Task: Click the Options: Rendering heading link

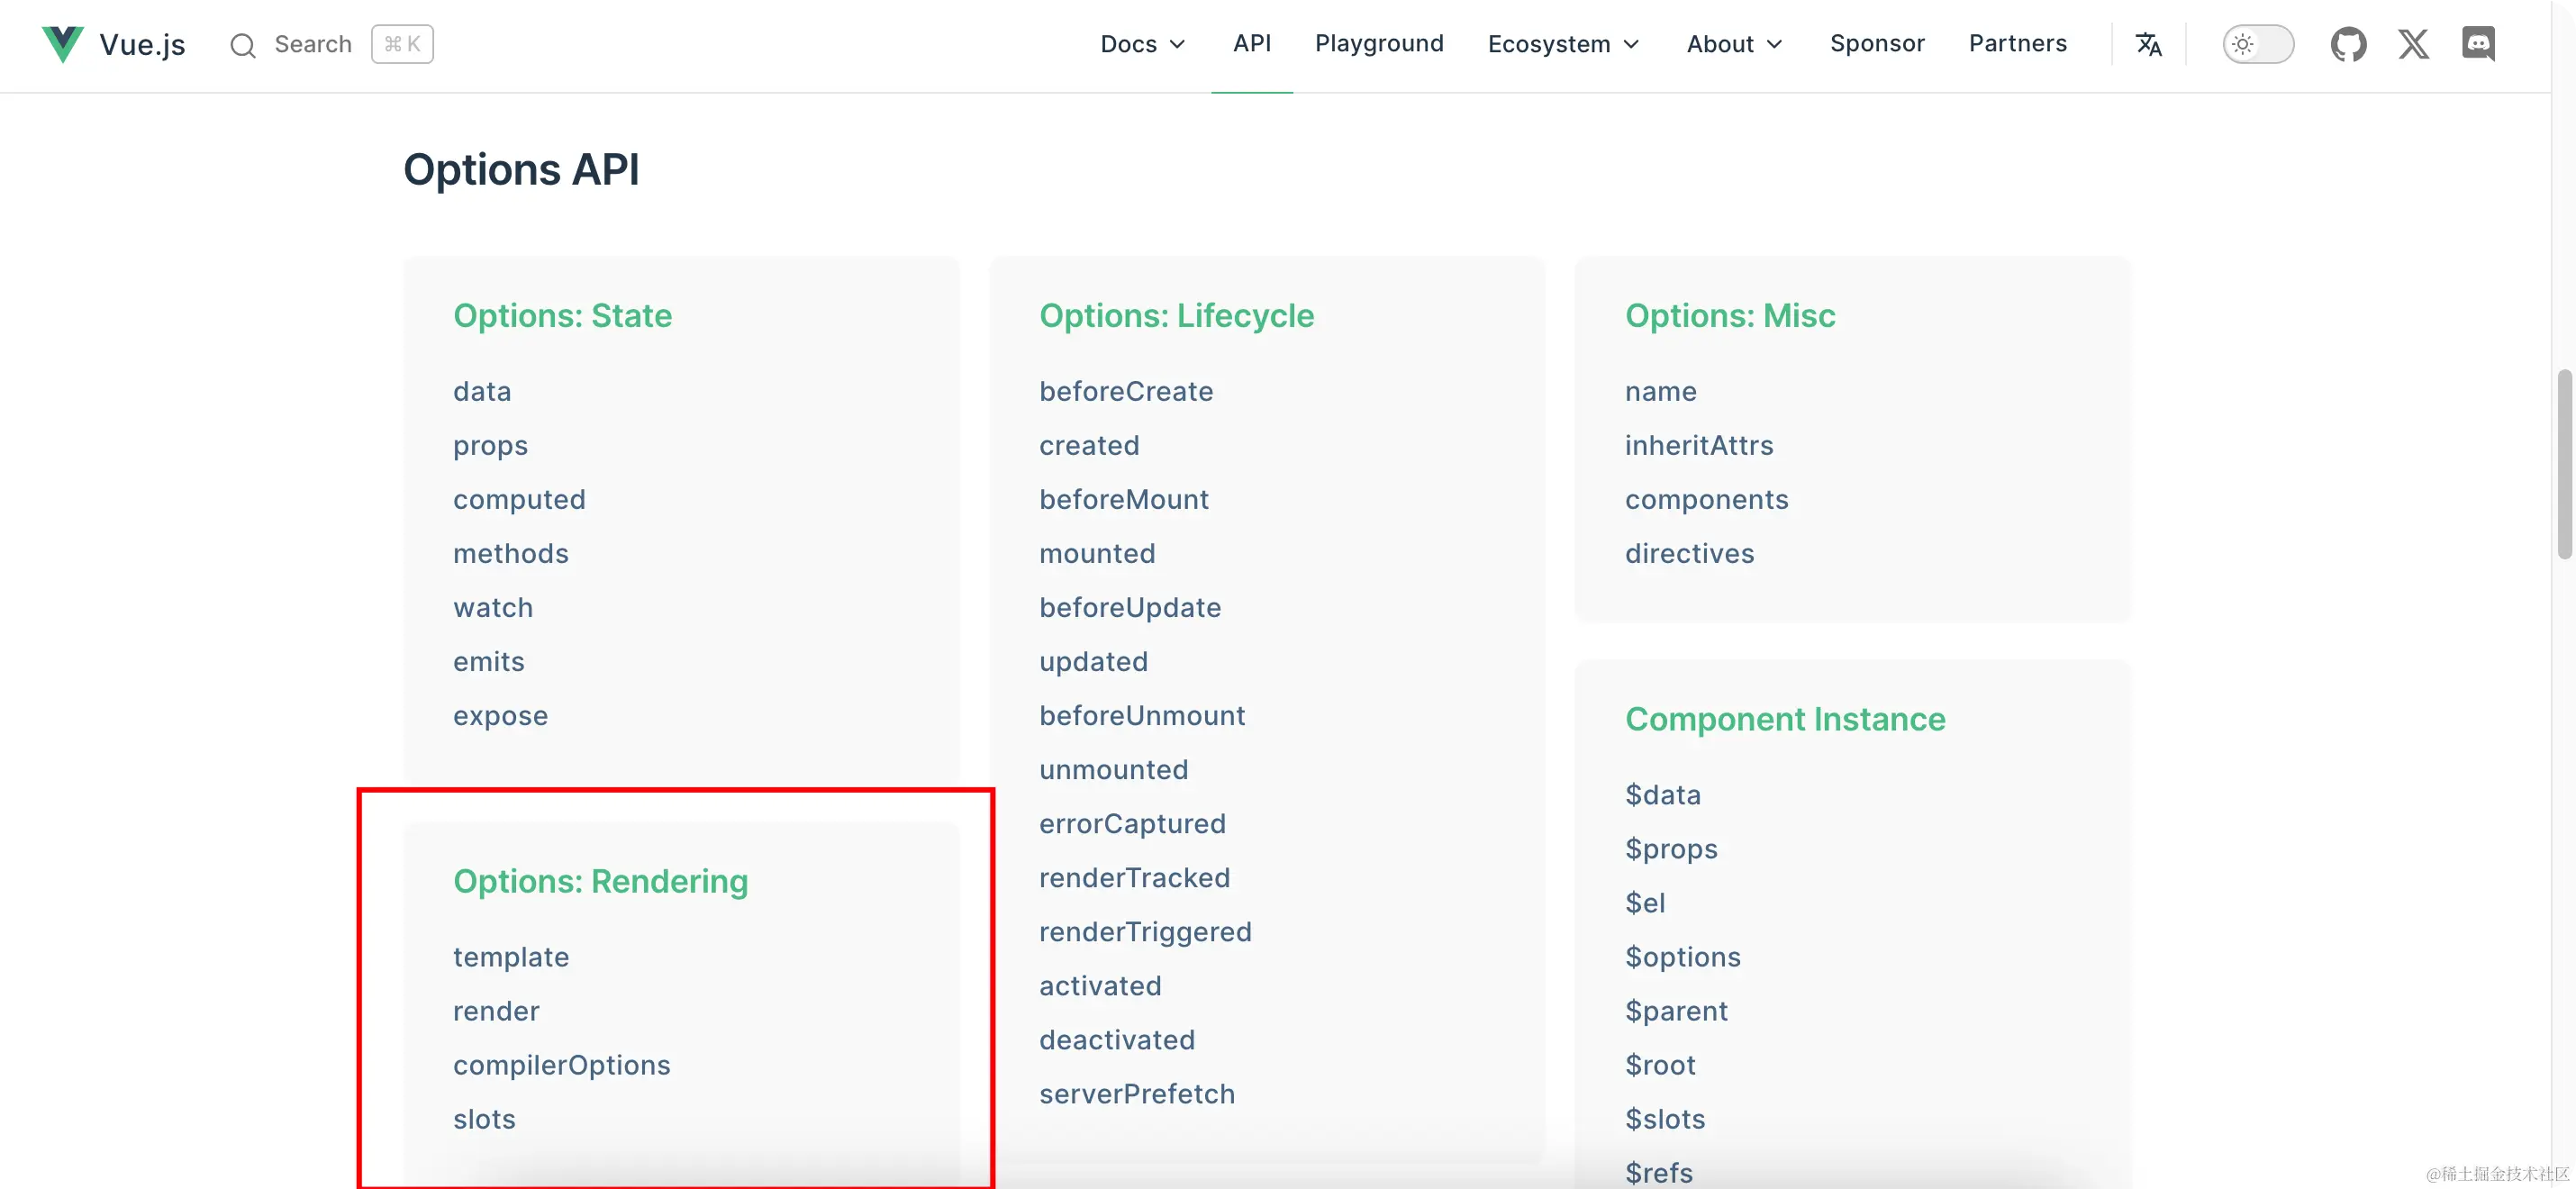Action: [x=600, y=881]
